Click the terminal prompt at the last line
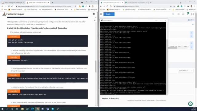 pos(108,94)
